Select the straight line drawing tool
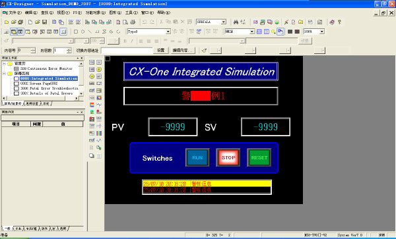This screenshot has width=396, height=239. coord(90,32)
